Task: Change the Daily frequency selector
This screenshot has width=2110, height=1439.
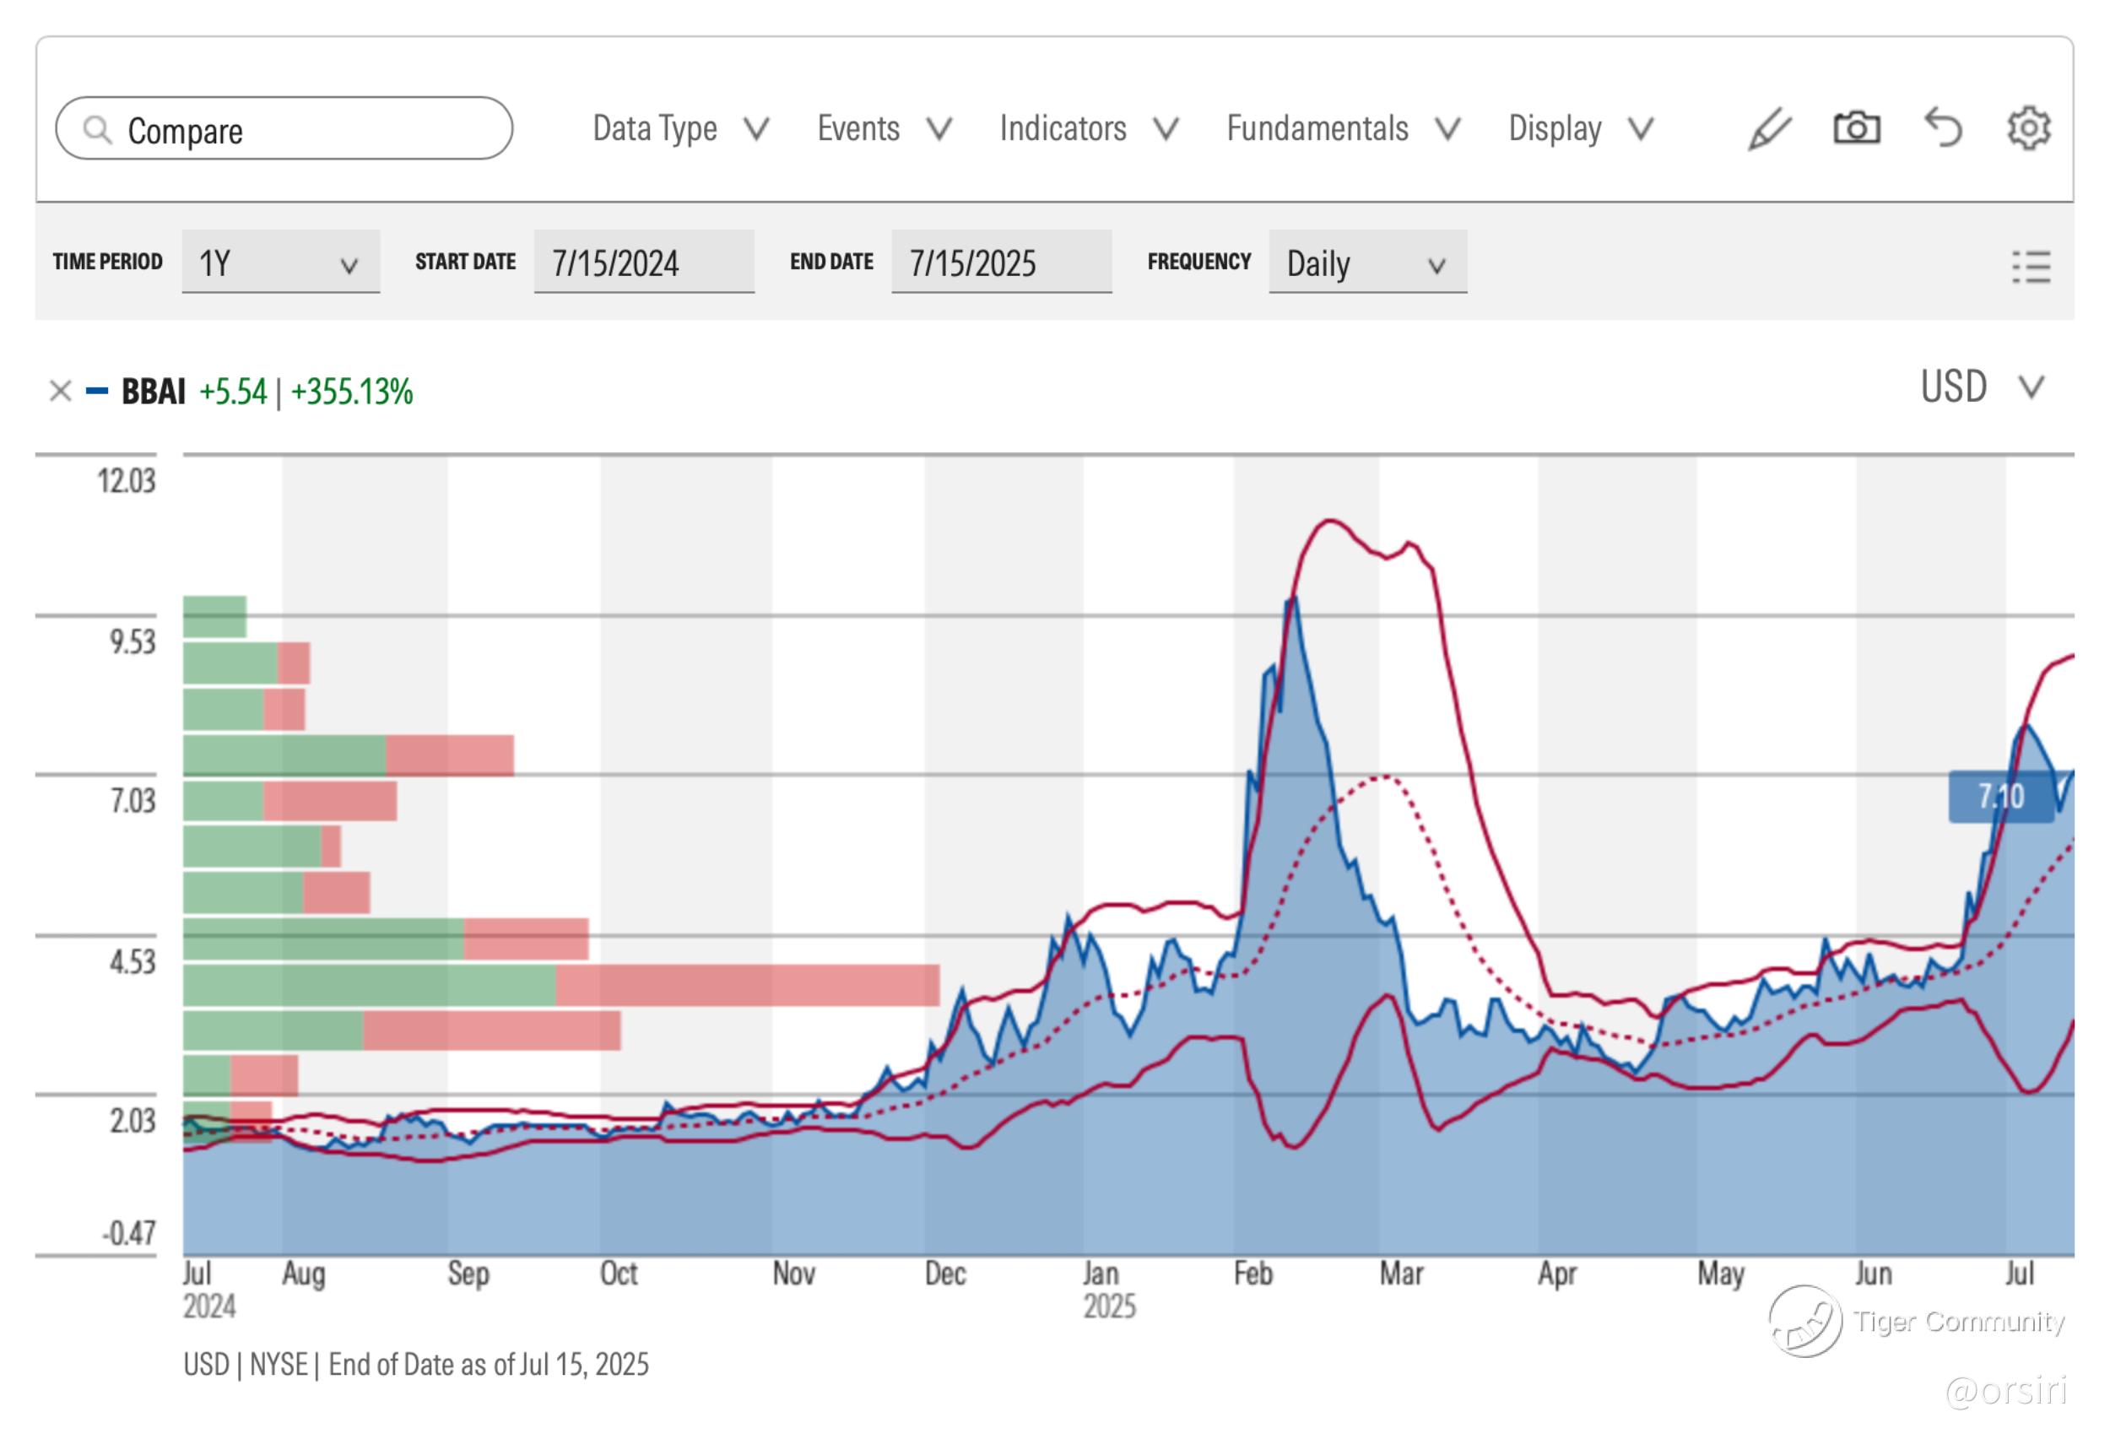Action: [1366, 263]
